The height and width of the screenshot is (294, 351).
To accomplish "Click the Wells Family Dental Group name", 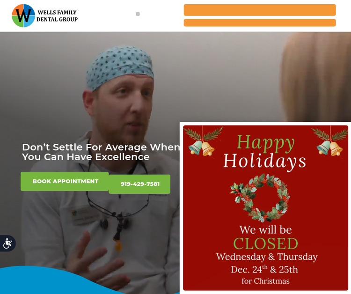I will click(57, 16).
